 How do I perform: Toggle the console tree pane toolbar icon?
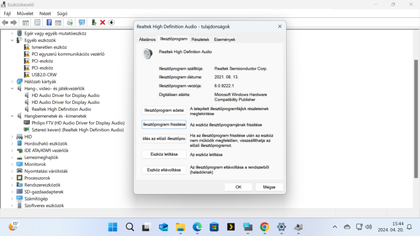point(25,23)
